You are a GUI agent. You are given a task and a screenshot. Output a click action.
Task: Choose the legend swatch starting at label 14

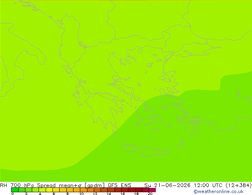[111, 190]
